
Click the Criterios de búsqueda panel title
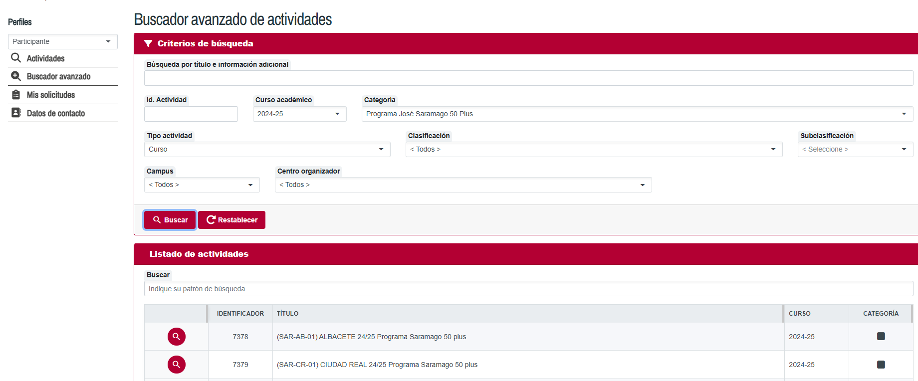click(x=206, y=43)
